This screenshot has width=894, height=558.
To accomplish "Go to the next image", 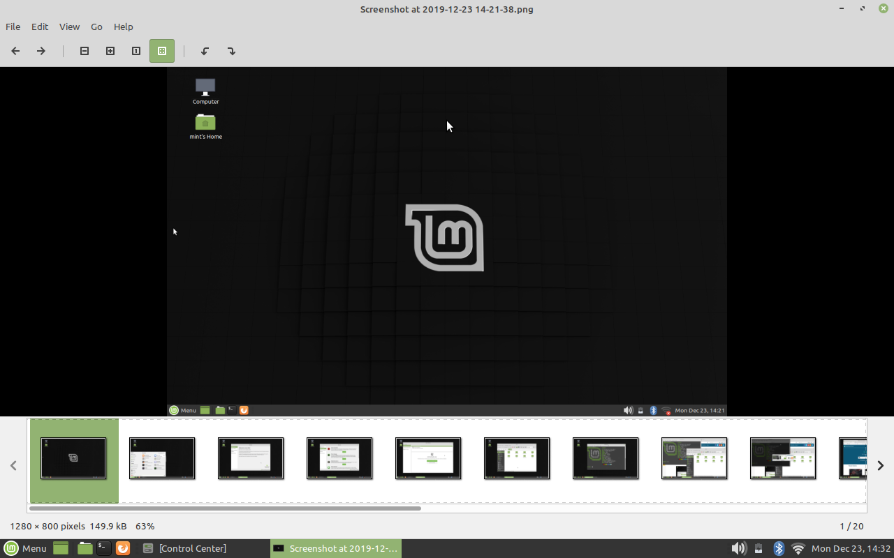I will click(41, 51).
